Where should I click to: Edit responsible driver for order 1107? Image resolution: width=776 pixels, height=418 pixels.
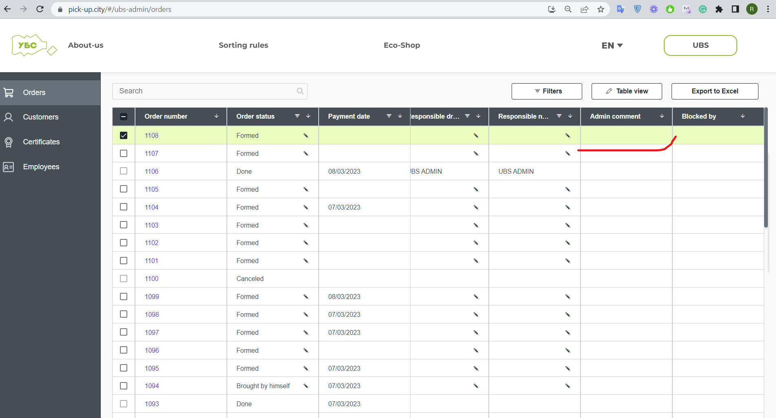coord(476,153)
